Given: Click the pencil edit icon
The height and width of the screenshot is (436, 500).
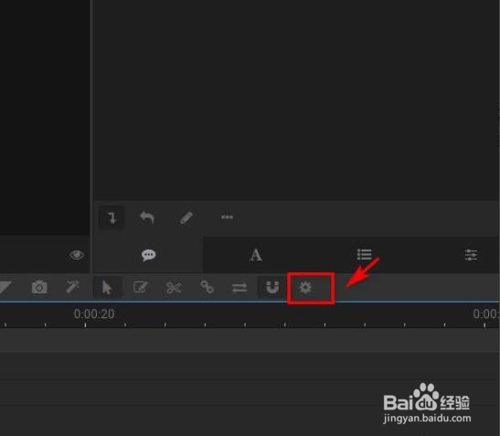Looking at the screenshot, I should click(x=186, y=218).
